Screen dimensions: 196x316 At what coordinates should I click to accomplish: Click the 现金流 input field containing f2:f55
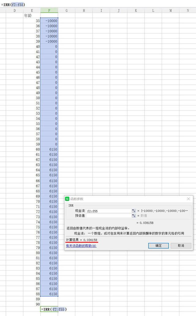tap(109, 211)
